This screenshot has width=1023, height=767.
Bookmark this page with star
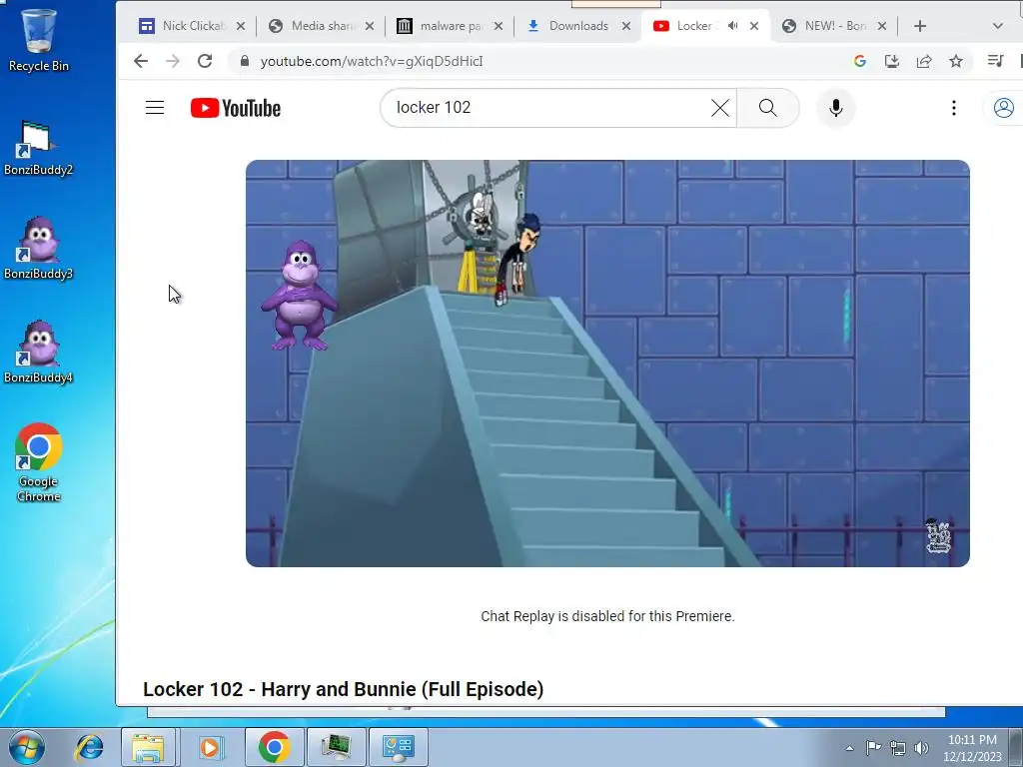[956, 61]
